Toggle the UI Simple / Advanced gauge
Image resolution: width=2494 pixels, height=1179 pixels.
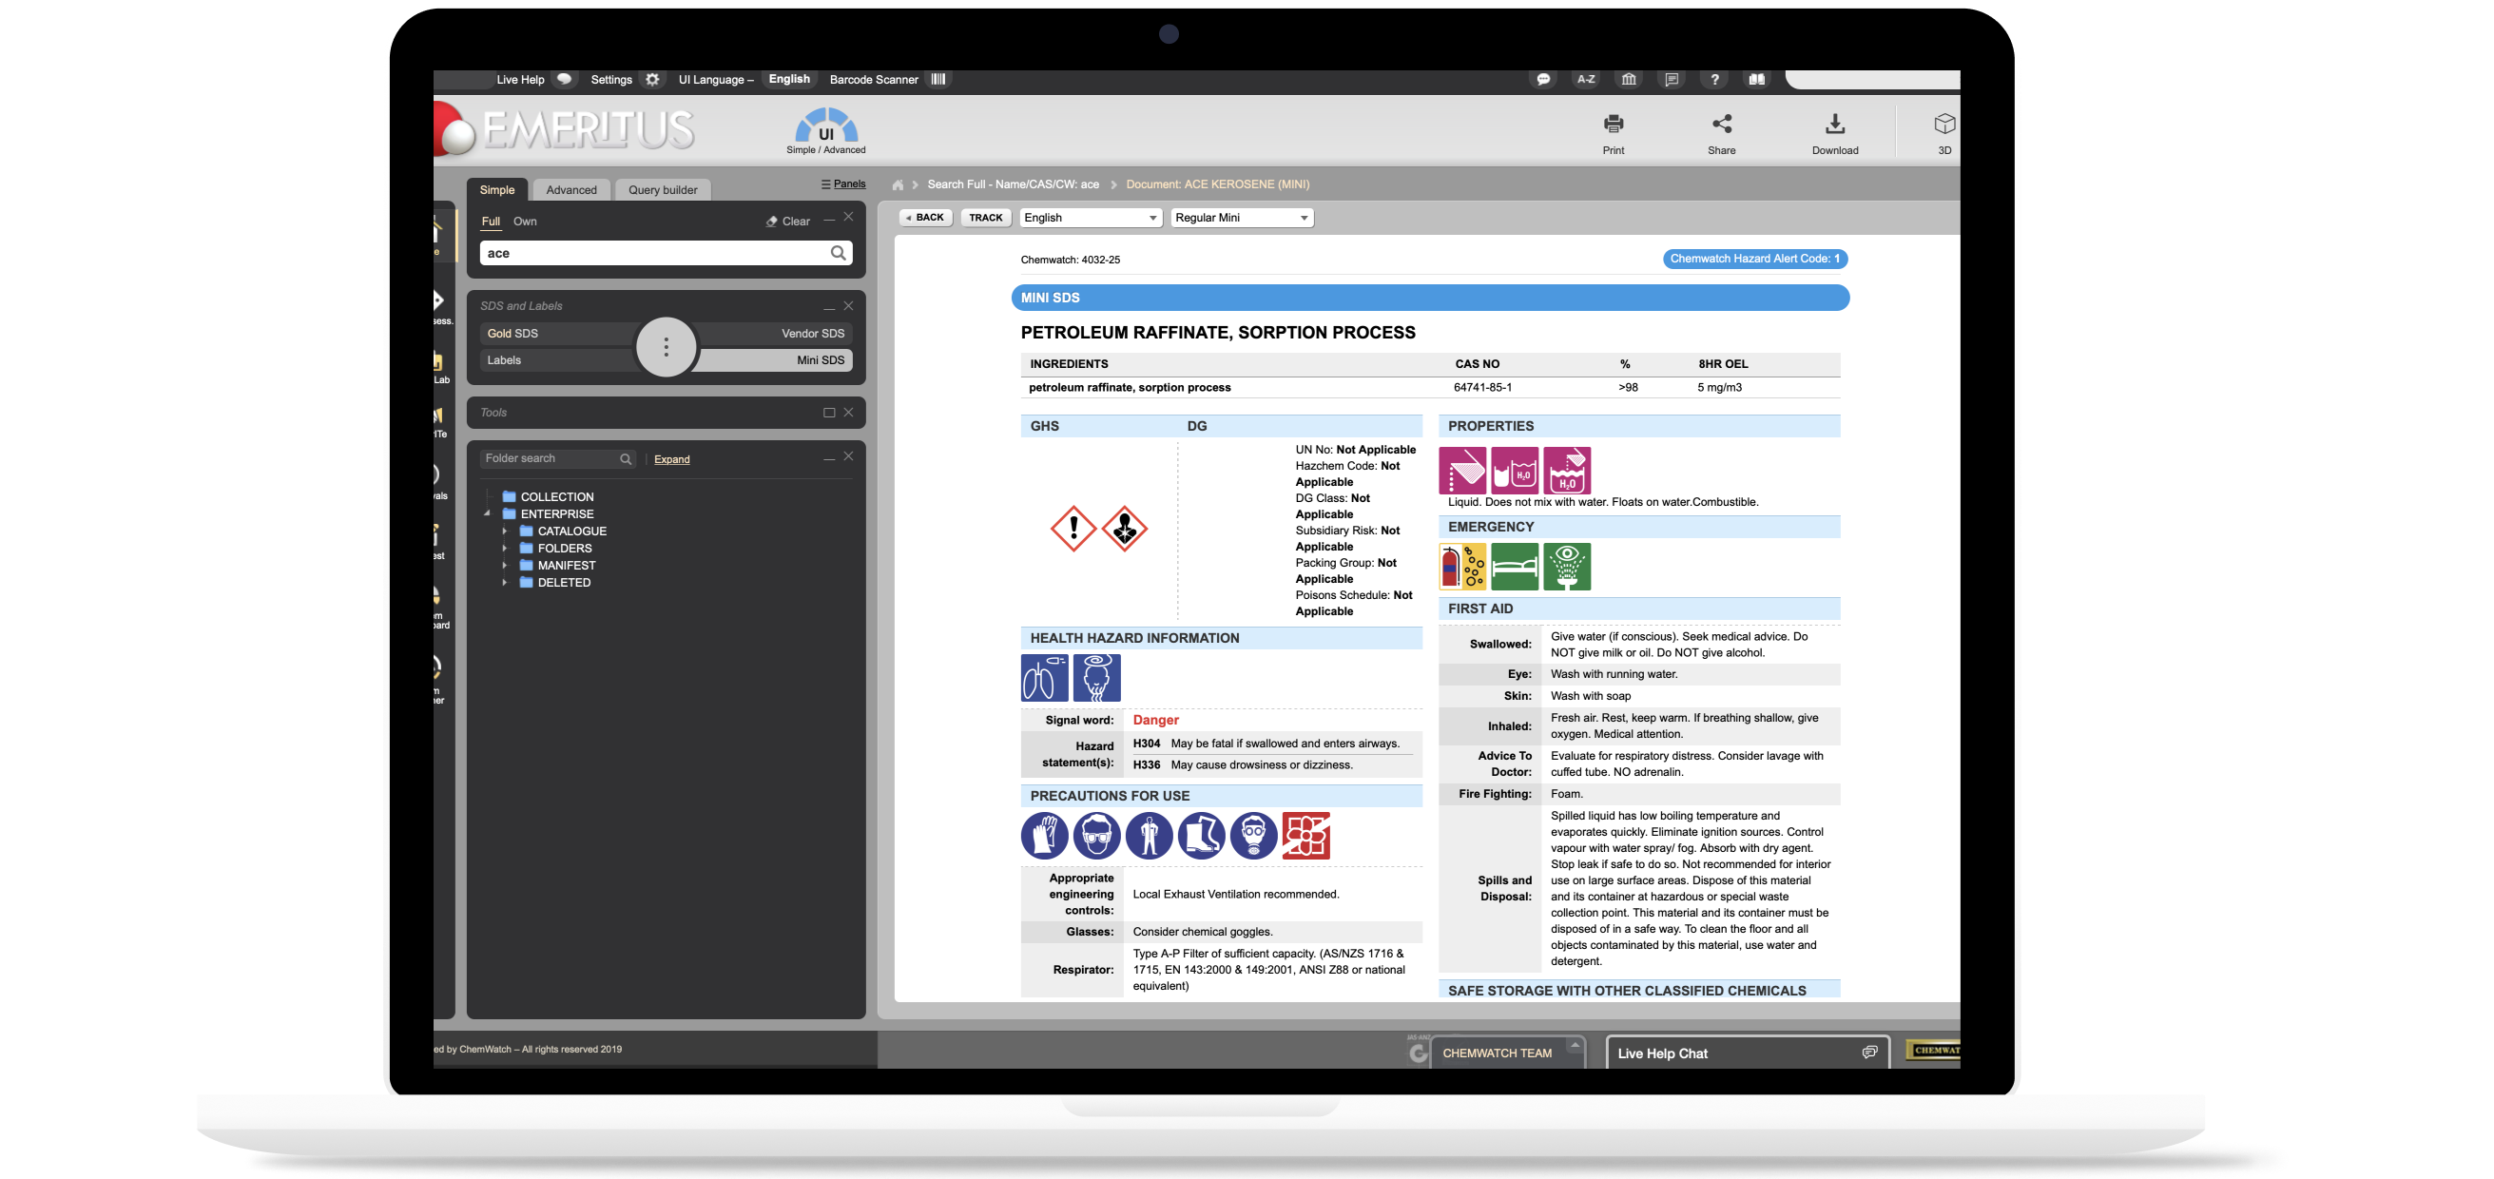point(826,130)
